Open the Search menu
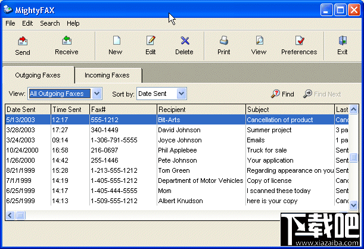Viewport: 364px width, 249px height. click(49, 23)
